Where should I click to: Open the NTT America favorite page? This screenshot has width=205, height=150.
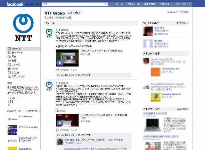point(26,116)
